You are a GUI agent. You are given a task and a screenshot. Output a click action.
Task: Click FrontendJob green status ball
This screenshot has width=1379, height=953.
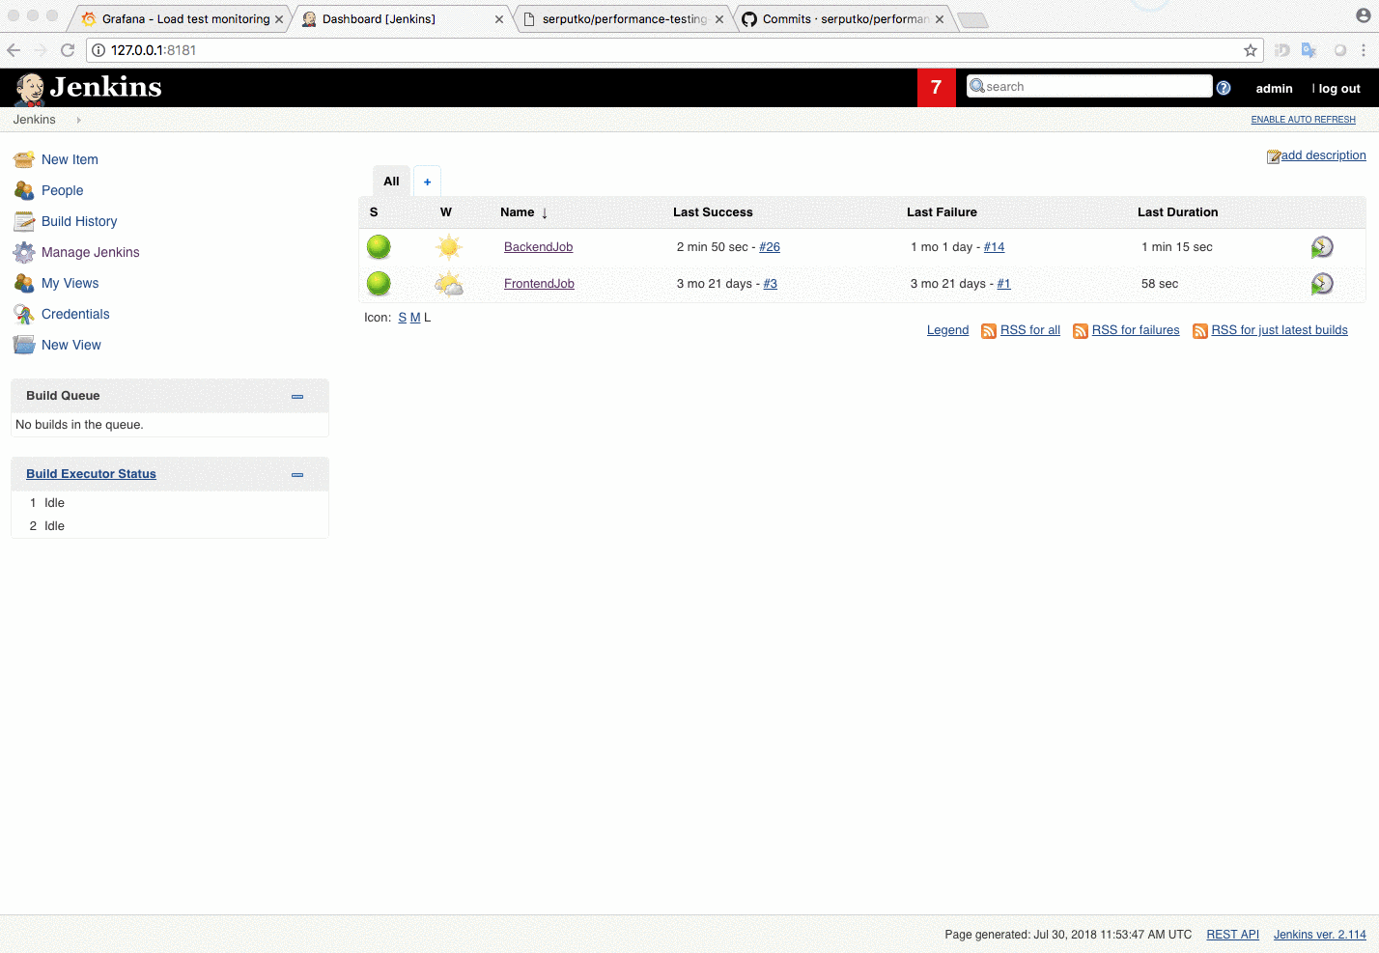point(379,284)
